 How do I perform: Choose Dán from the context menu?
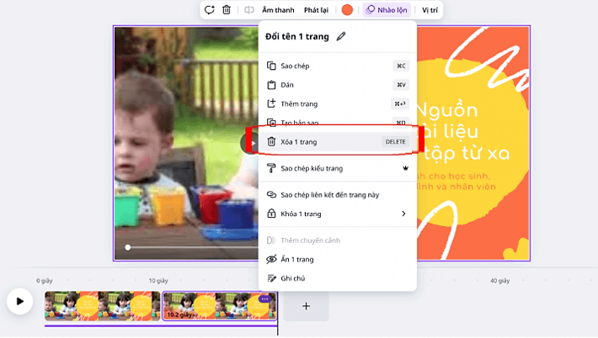(338, 85)
